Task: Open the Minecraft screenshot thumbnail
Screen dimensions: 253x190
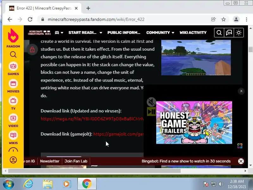Action: click(196, 58)
